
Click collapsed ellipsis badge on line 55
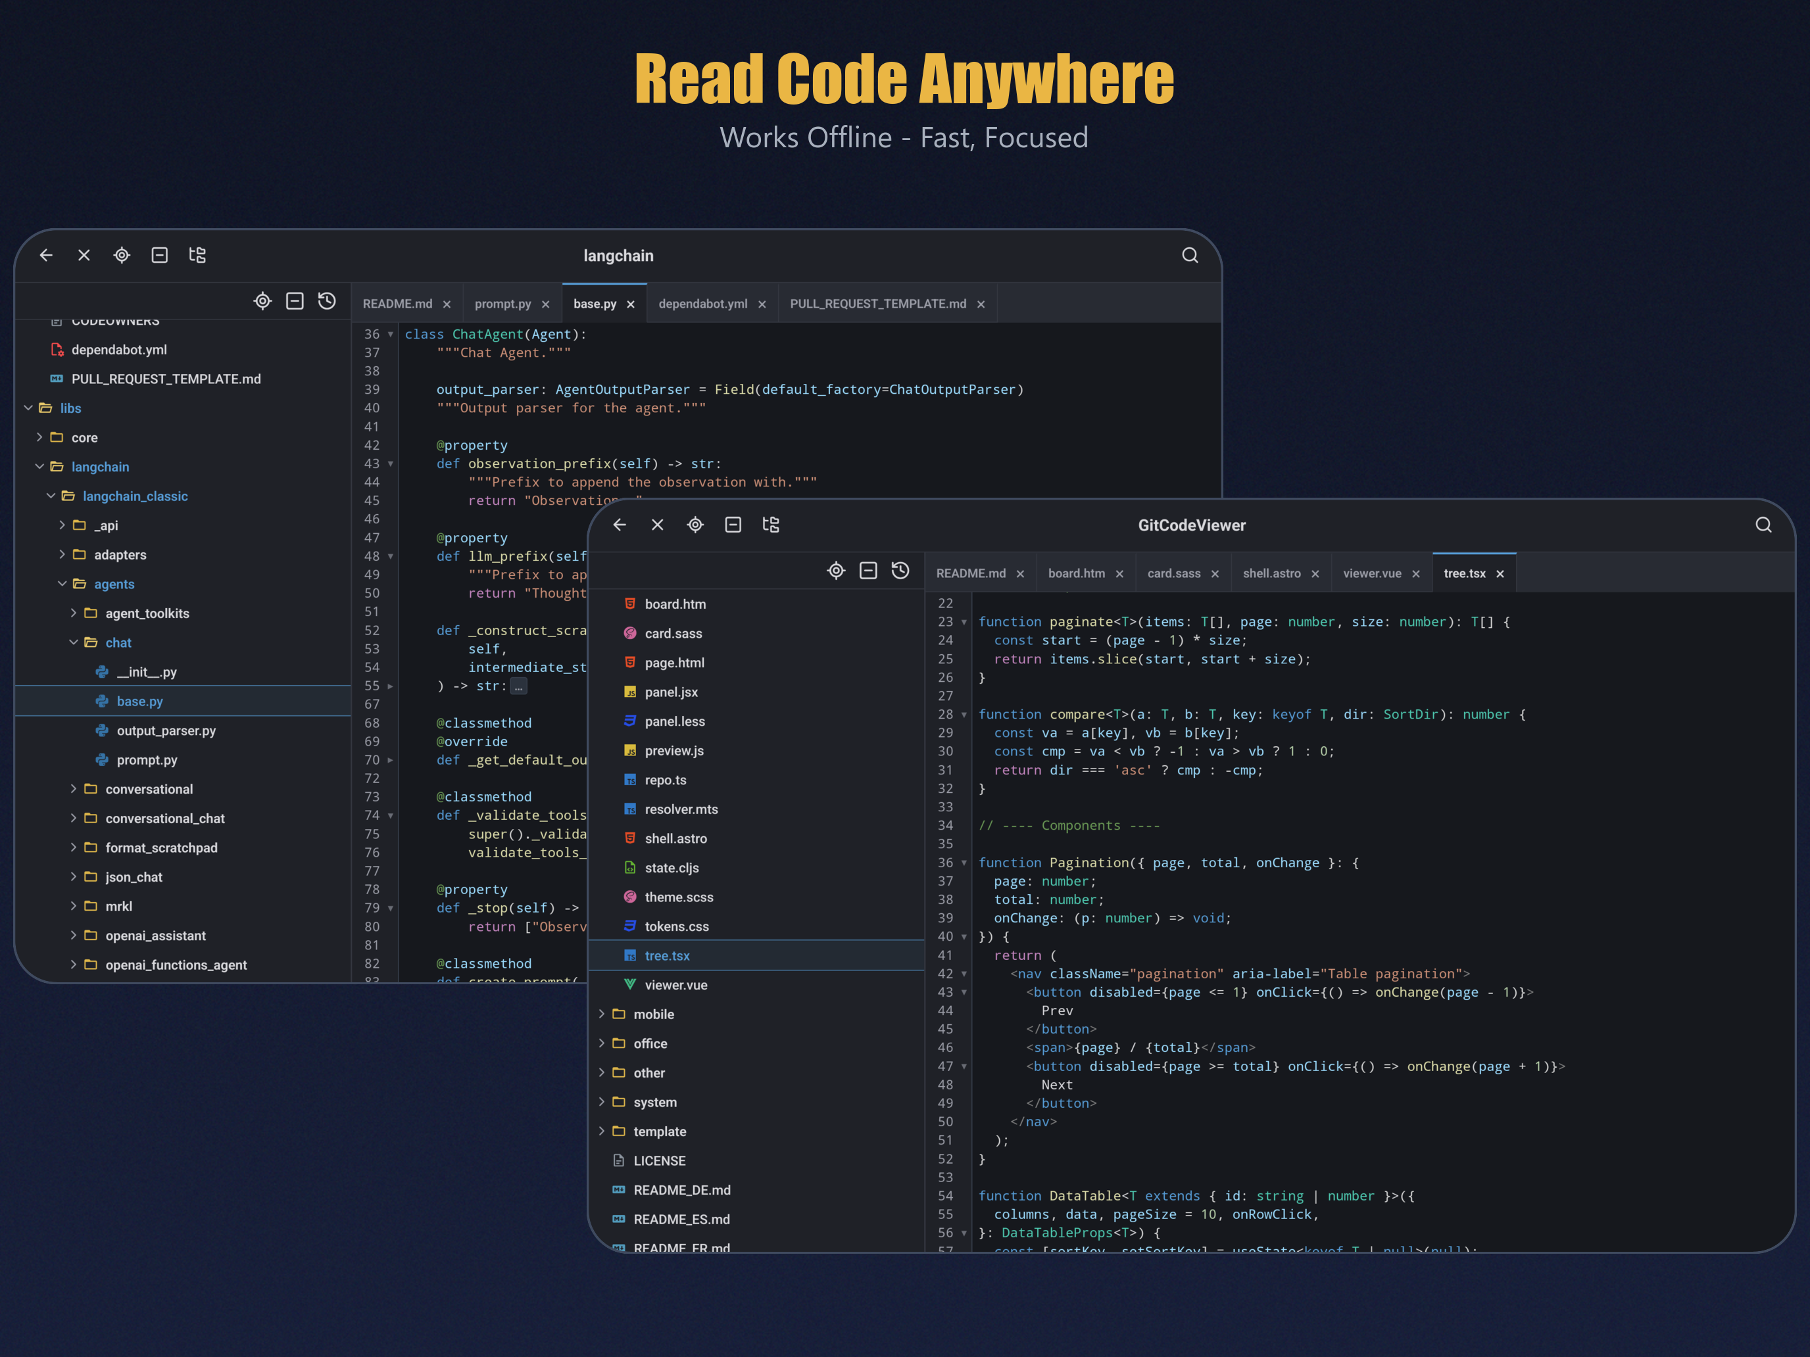519,686
